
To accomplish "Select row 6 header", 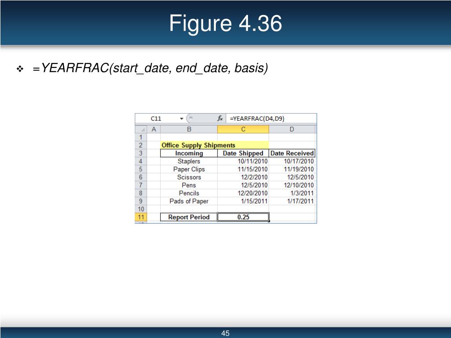I will coord(141,177).
